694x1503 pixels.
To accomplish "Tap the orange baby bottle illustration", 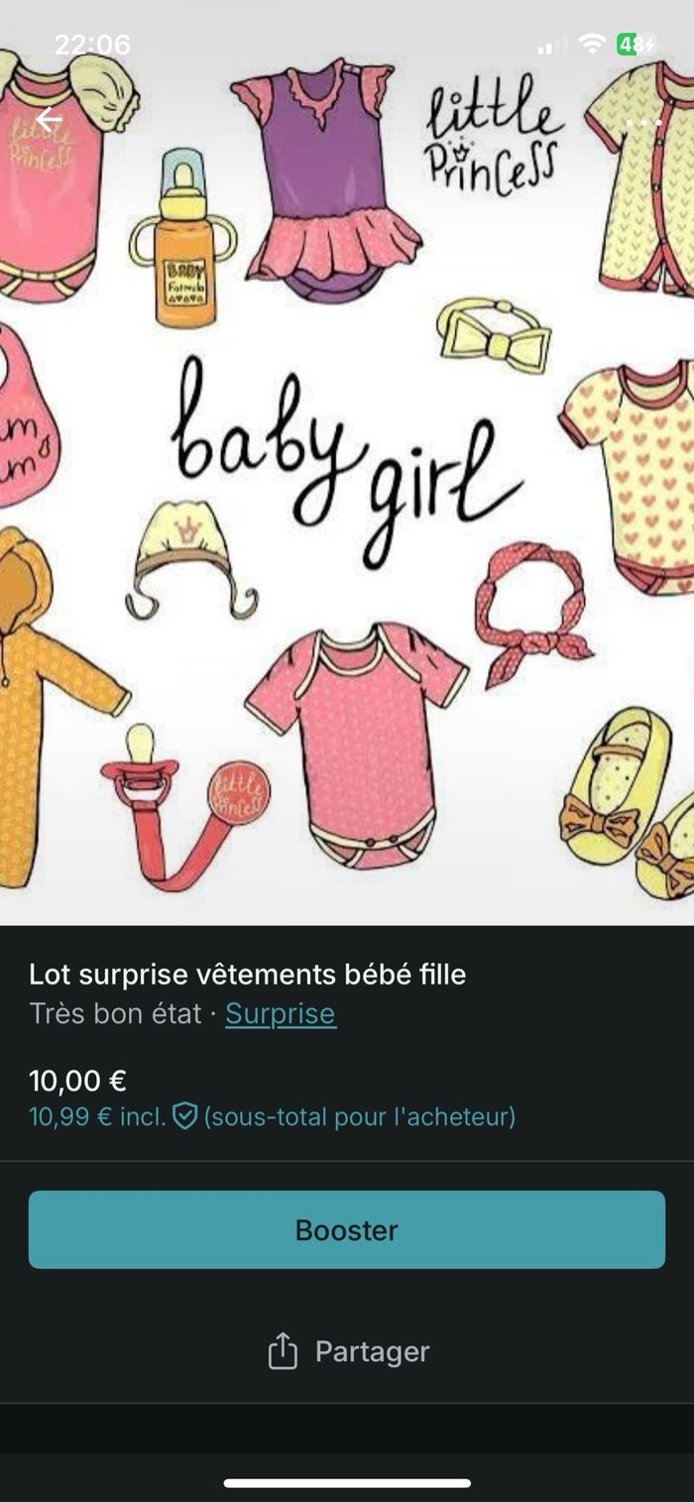I will click(x=184, y=238).
